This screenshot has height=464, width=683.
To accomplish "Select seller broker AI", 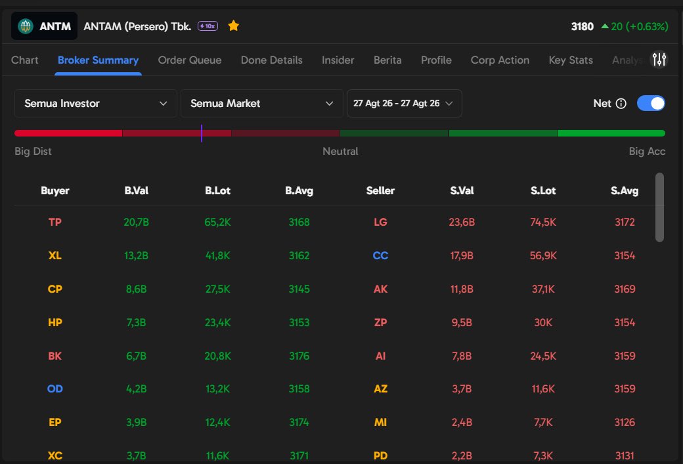I will click(x=380, y=356).
